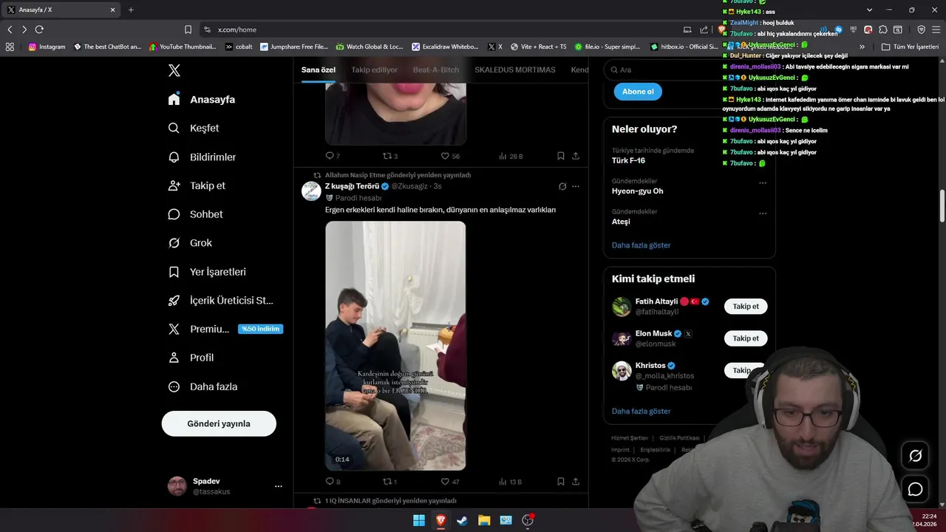Switch to SKALEDUS MORTIMAS tab
This screenshot has height=532, width=946.
coord(515,69)
